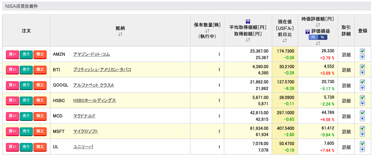The height and width of the screenshot is (157, 373).
Task: Open 詳細 link for MCD
Action: 346,116
